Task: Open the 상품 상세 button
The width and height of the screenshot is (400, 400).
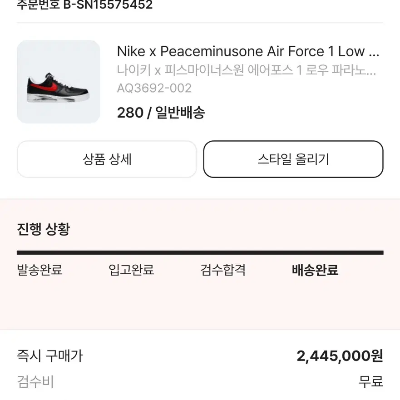Action: (107, 159)
